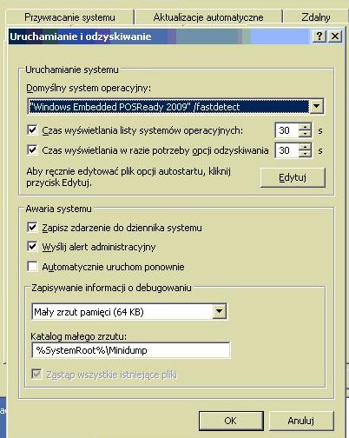This screenshot has width=349, height=438.
Task: Decrease OS list display time spinner
Action: (x=305, y=134)
